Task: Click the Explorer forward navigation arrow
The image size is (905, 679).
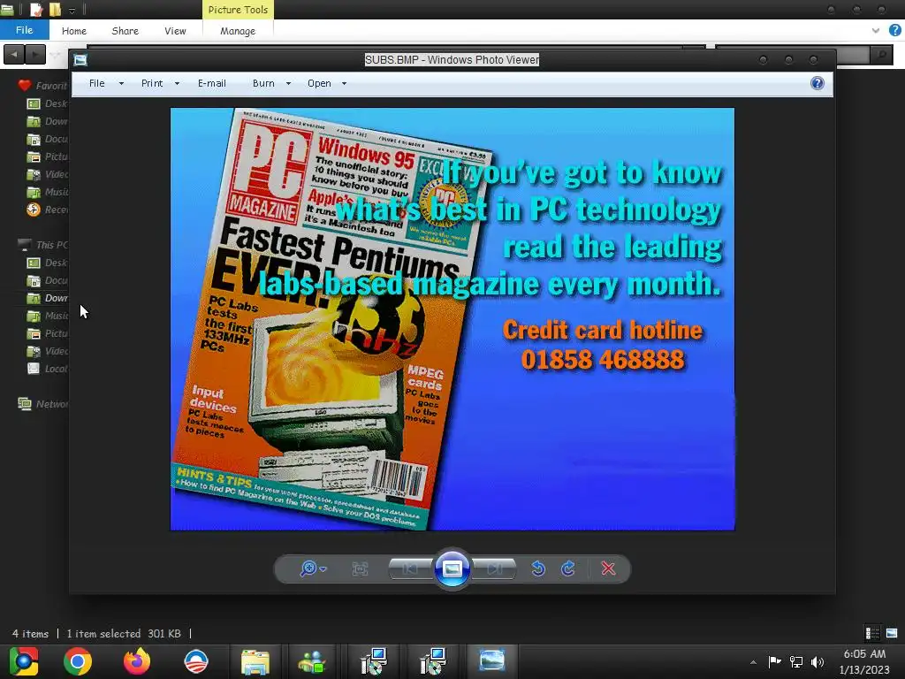Action: click(x=35, y=54)
